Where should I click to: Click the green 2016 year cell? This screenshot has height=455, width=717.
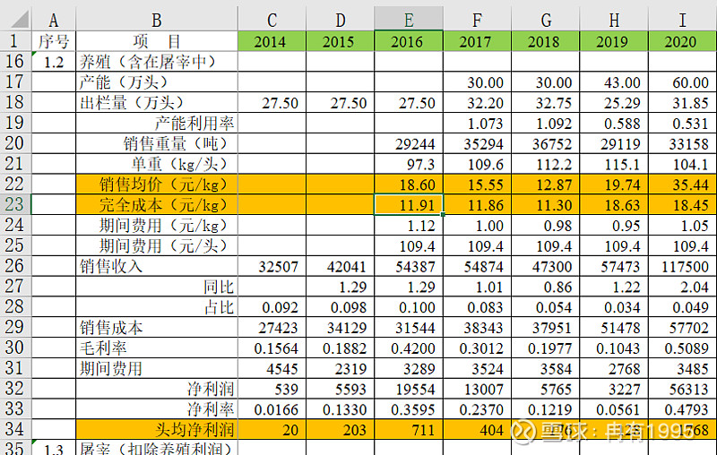(409, 41)
